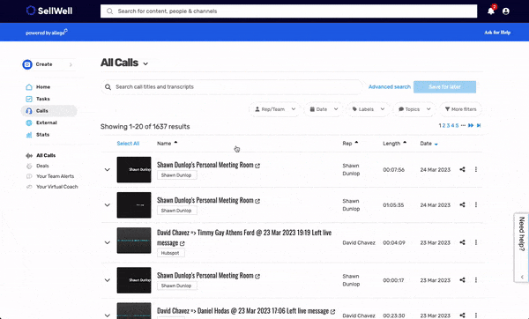Open Labels filter dropdown
Viewport: 529px width, 319px height.
coord(368,109)
